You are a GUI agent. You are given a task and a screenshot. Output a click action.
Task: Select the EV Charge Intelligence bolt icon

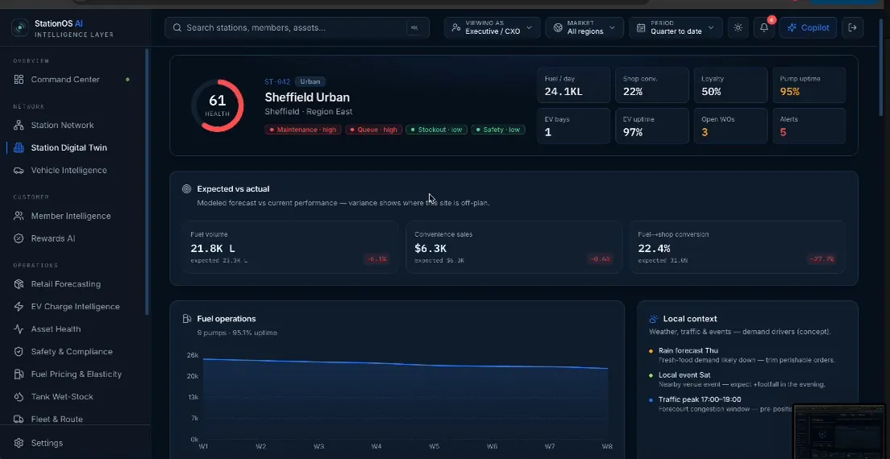click(x=19, y=307)
